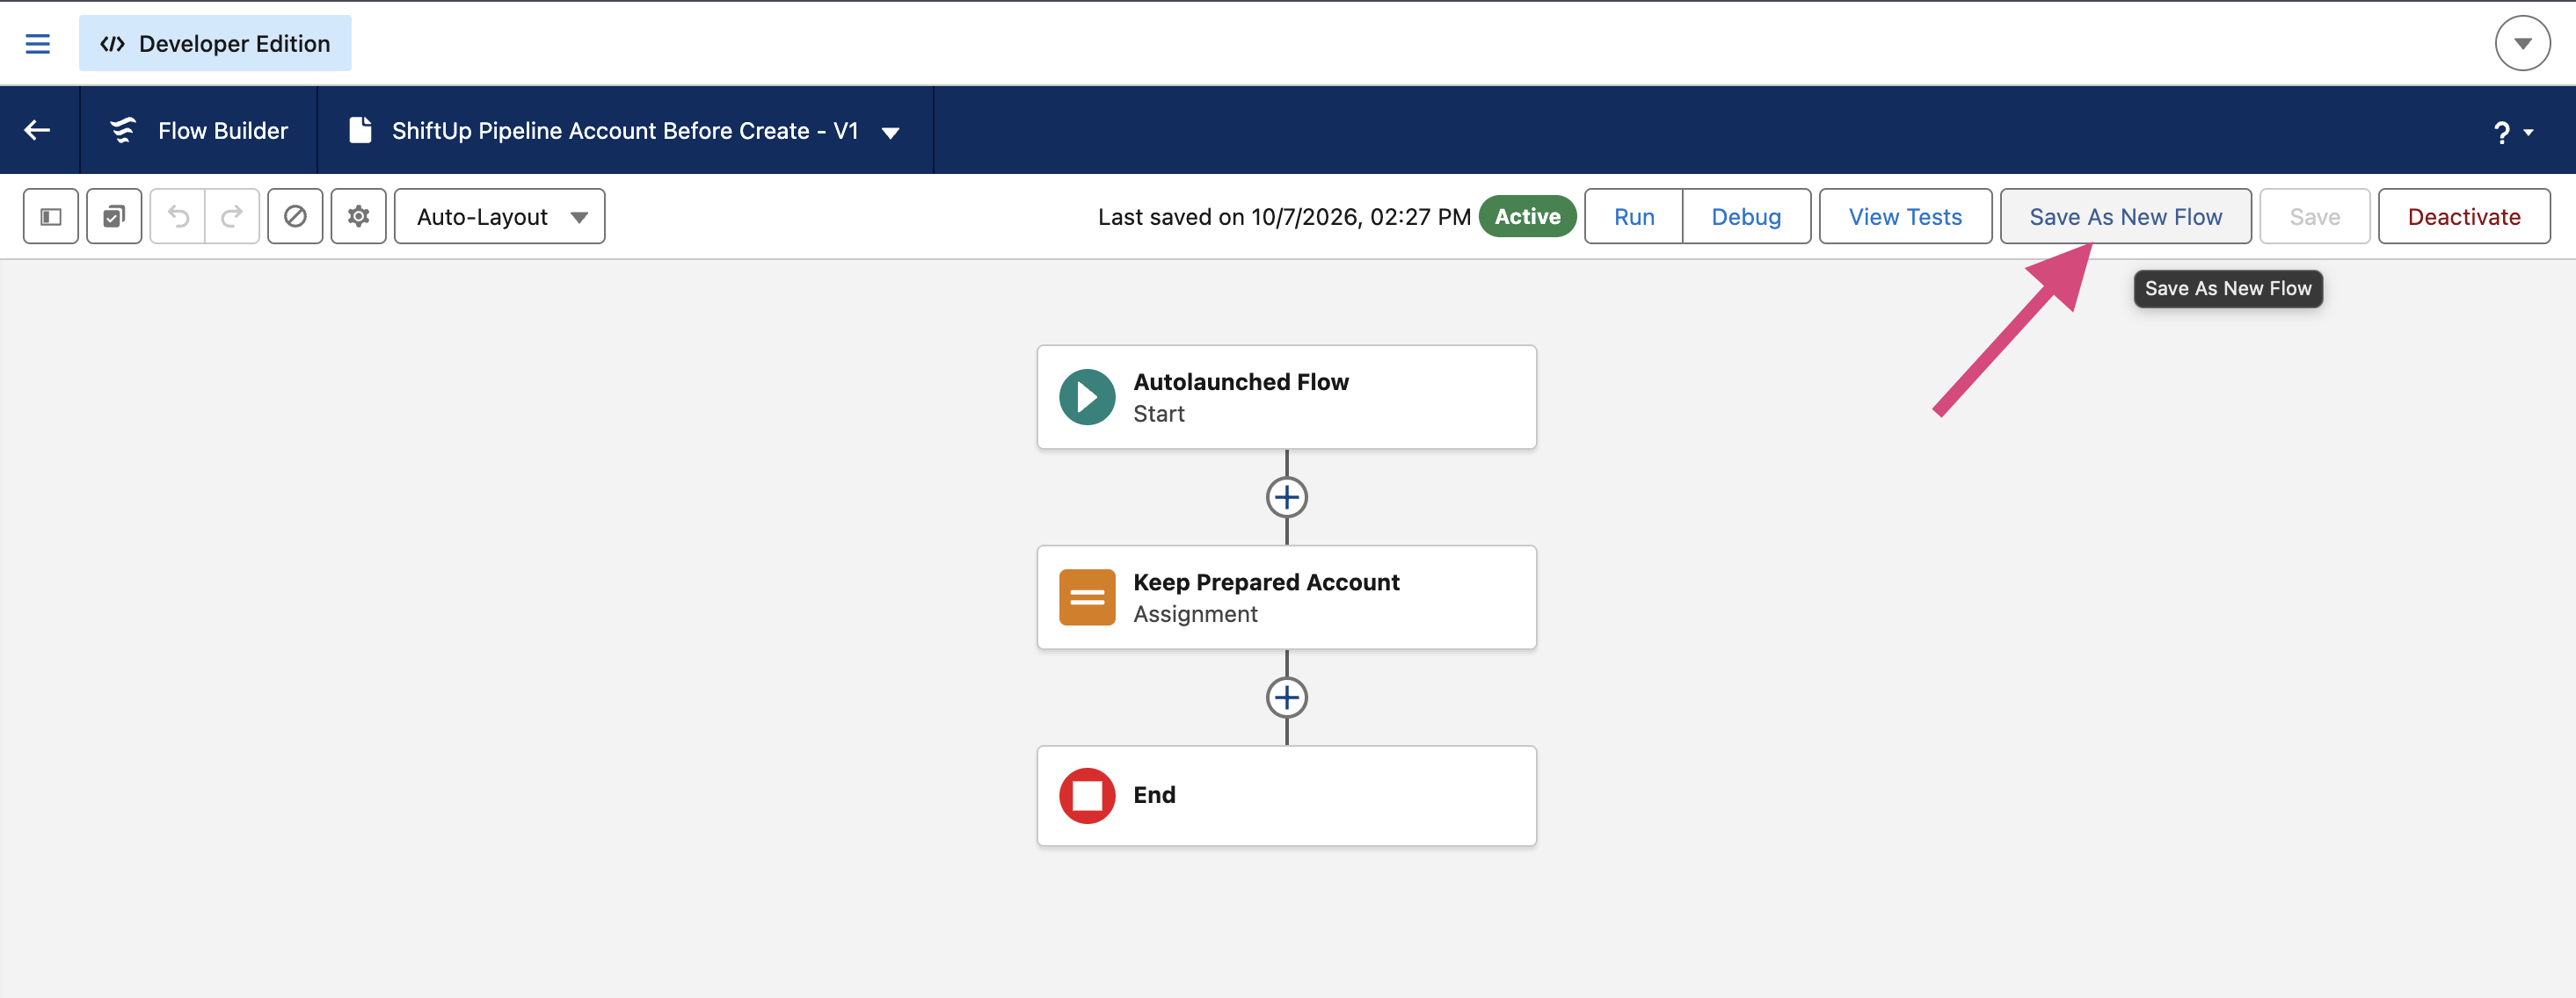Open flow settings gear icon

[x=359, y=217]
